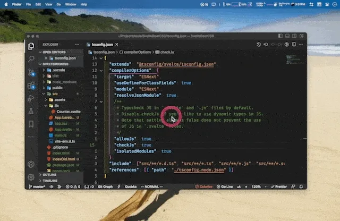
Task: Click the master branch indicator in status bar
Action: click(x=37, y=187)
